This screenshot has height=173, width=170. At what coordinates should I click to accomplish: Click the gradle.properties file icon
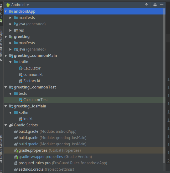click(x=16, y=150)
